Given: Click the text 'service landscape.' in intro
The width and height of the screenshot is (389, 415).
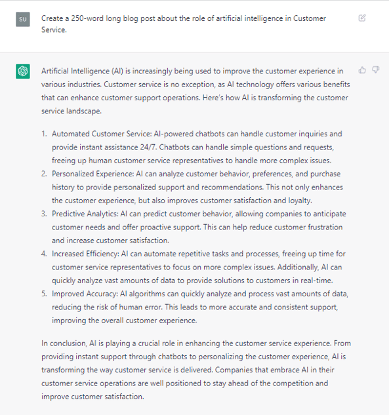Looking at the screenshot, I should 72,111.
